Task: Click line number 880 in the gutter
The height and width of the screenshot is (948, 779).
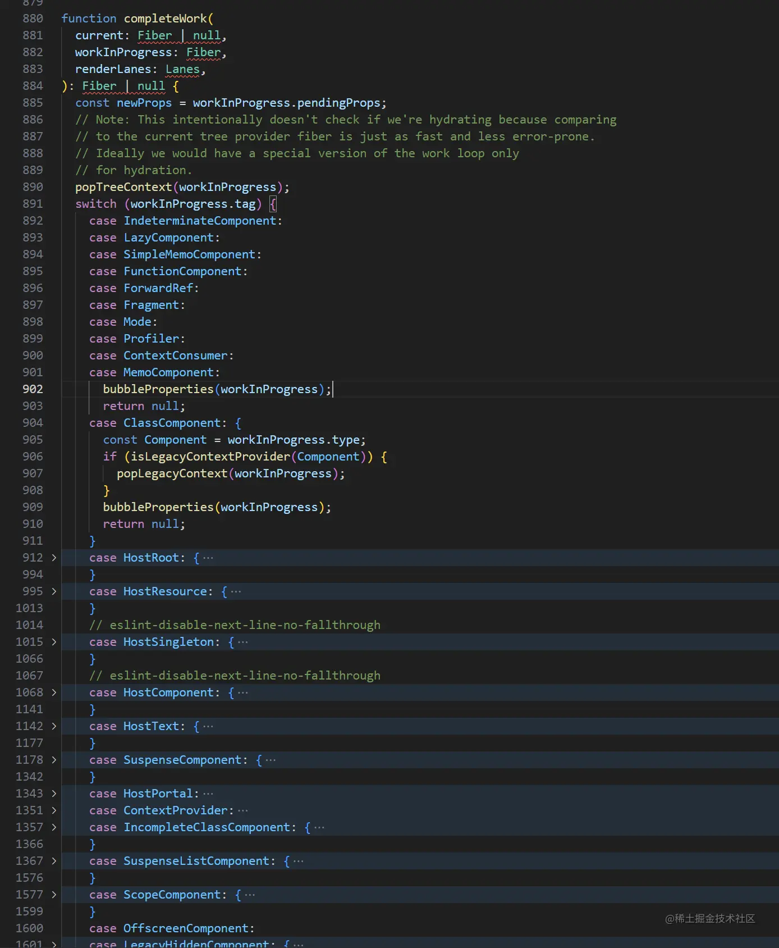Action: pos(33,19)
